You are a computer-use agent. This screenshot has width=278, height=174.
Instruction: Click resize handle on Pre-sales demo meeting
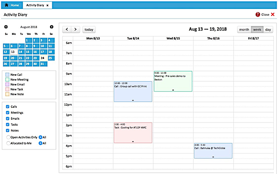pyautogui.click(x=173, y=90)
